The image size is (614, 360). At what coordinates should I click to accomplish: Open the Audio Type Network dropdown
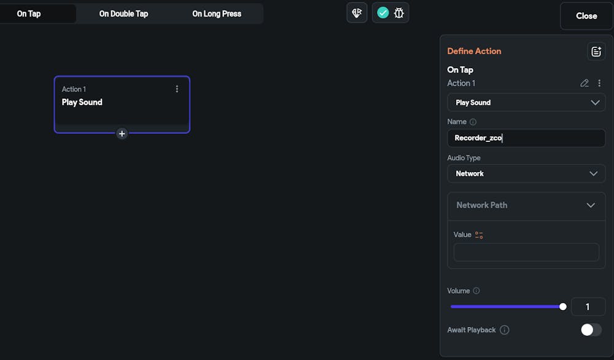526,173
